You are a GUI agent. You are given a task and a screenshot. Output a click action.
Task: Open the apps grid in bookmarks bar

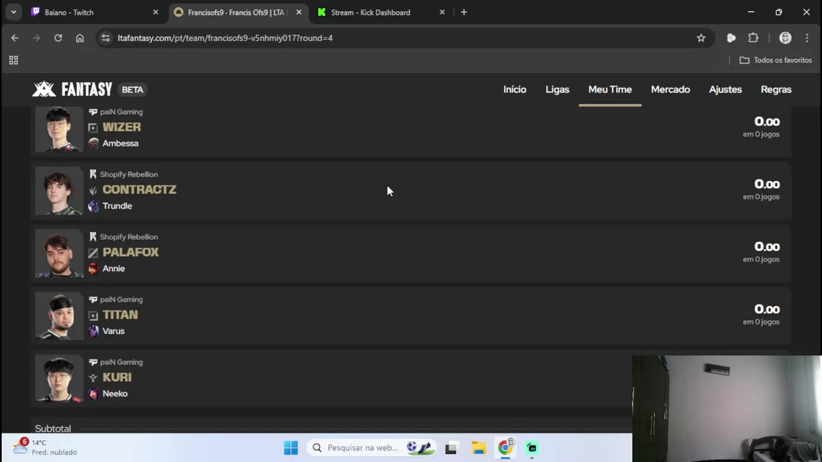(x=13, y=60)
